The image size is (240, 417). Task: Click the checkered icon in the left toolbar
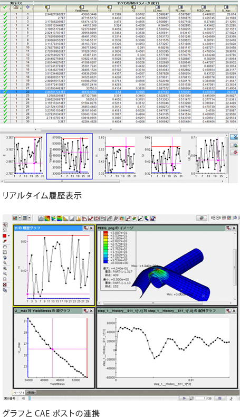tap(5, 285)
